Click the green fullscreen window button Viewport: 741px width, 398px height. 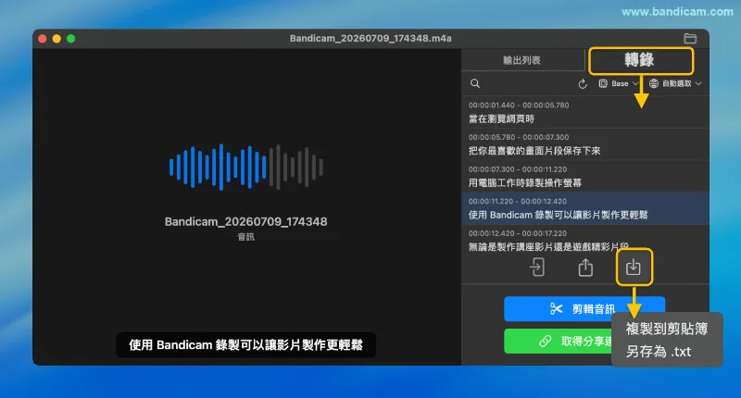coord(71,39)
